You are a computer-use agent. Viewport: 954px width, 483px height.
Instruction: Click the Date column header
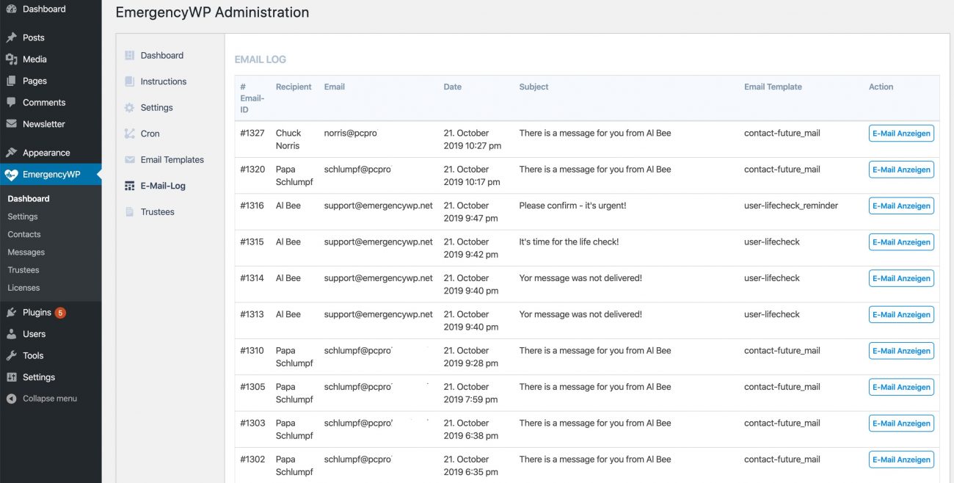(x=452, y=87)
